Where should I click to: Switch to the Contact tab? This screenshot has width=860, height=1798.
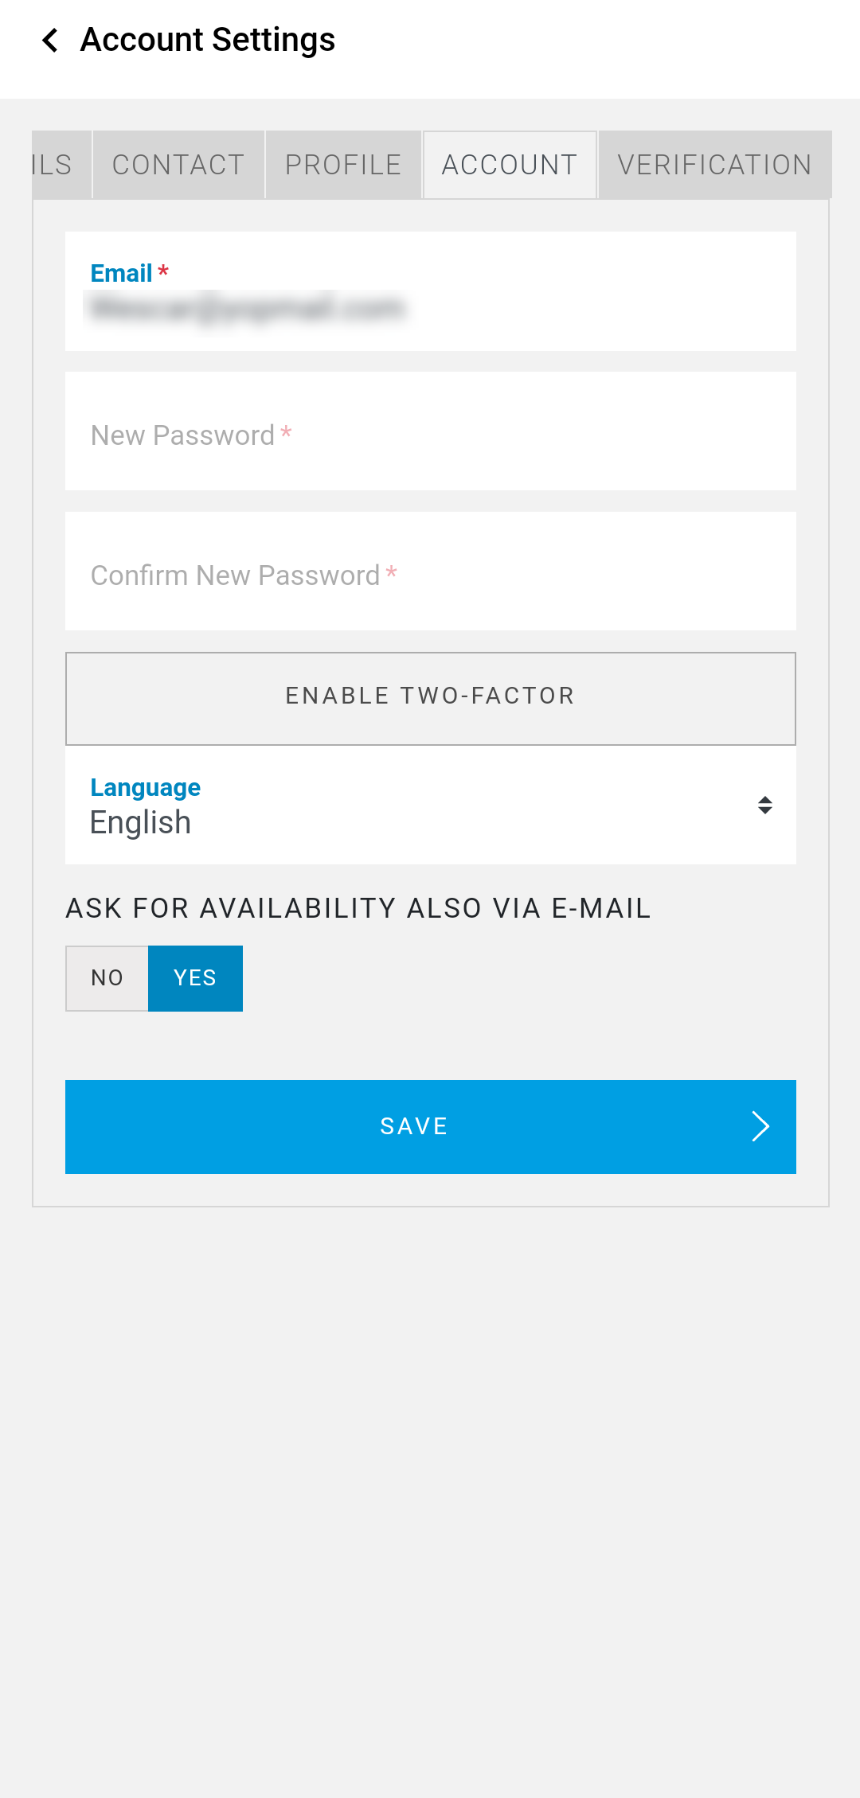click(x=178, y=165)
